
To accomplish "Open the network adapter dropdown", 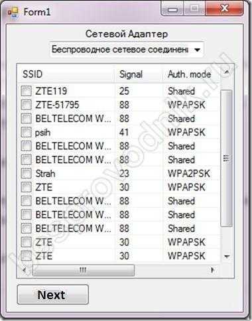I will click(x=126, y=50).
